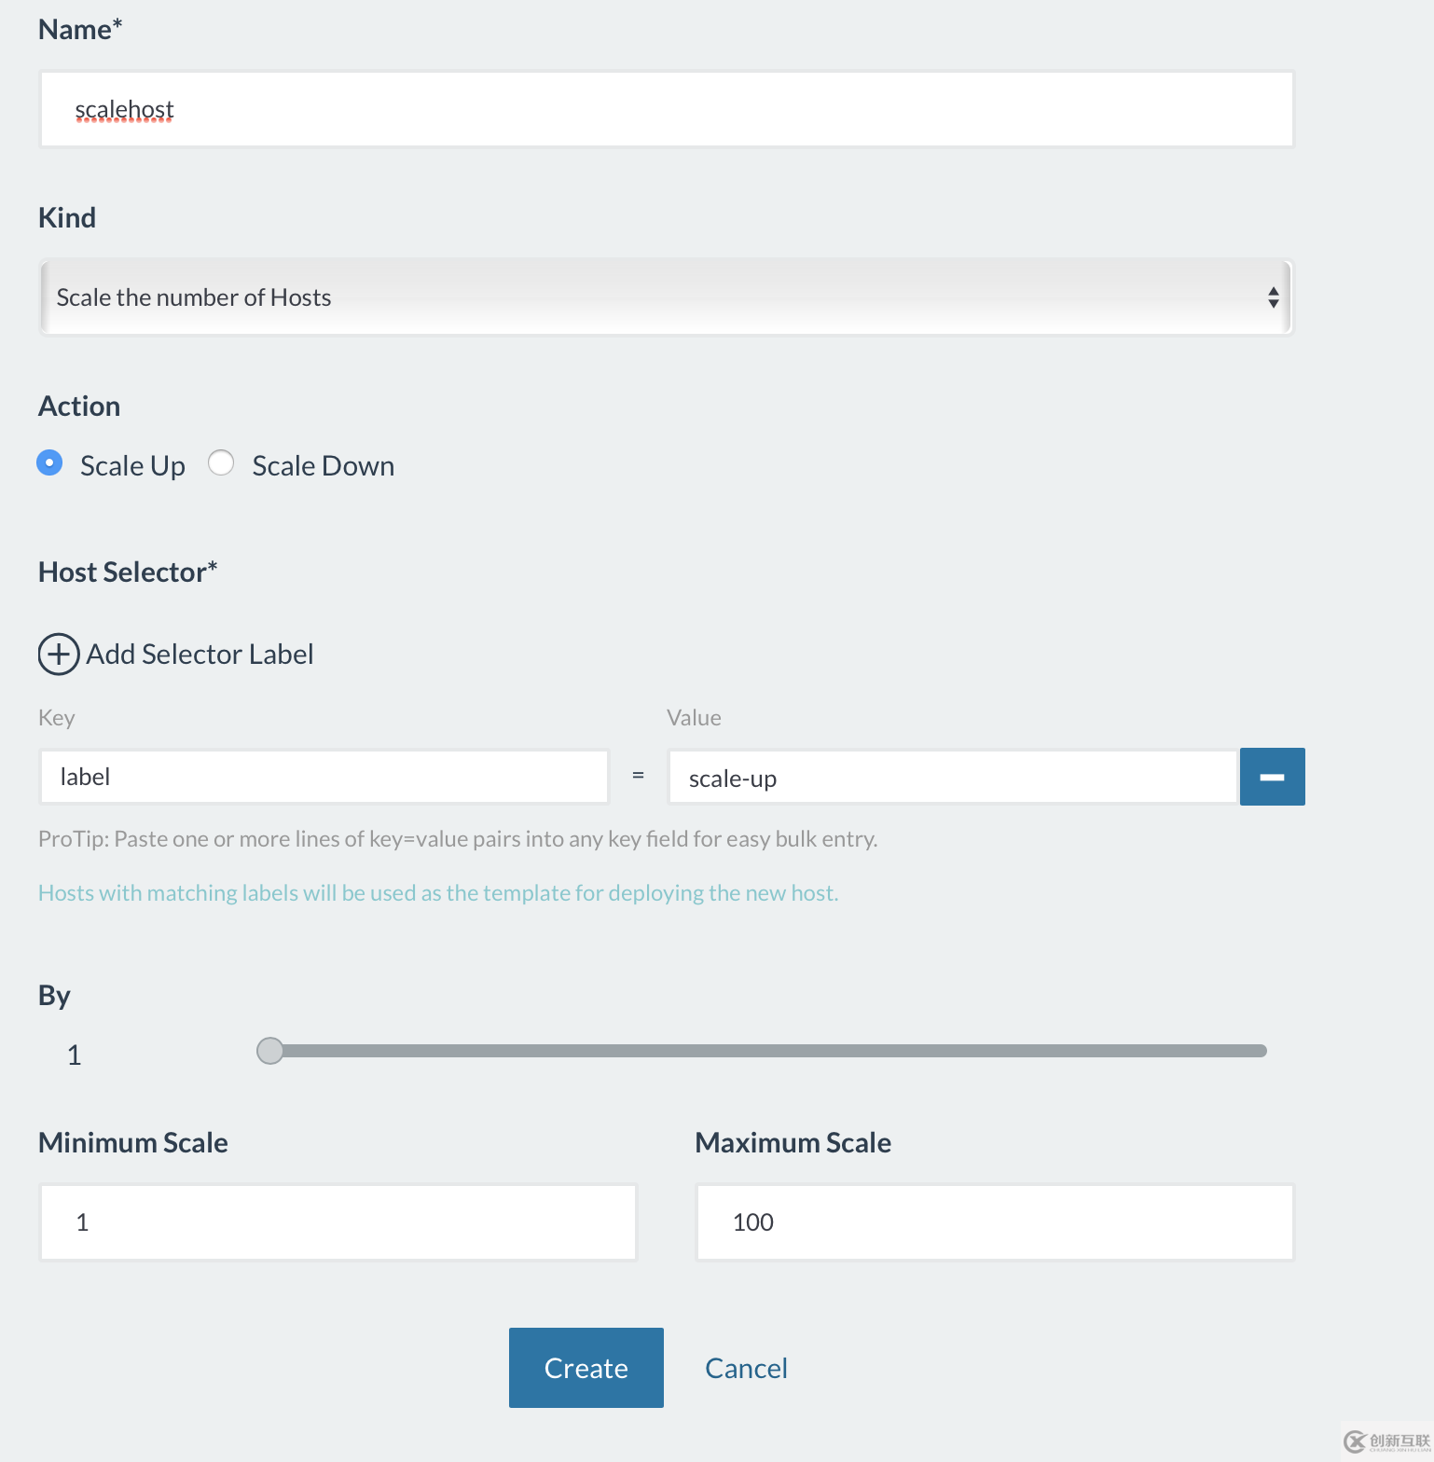1434x1462 pixels.
Task: Click the By slider handle
Action: coord(269,1051)
